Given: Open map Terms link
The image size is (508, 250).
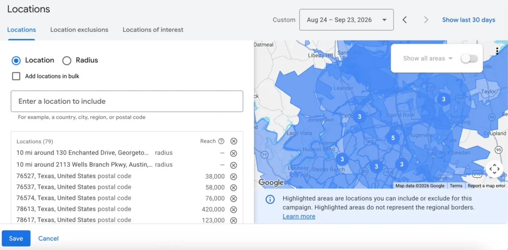Looking at the screenshot, I should pyautogui.click(x=456, y=186).
